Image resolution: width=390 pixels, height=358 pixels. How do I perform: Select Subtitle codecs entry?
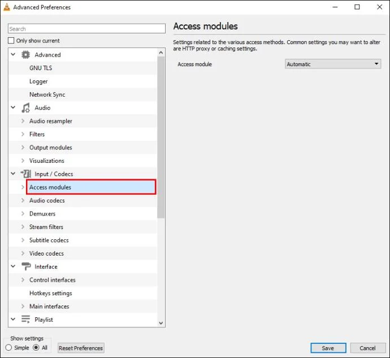click(x=49, y=240)
